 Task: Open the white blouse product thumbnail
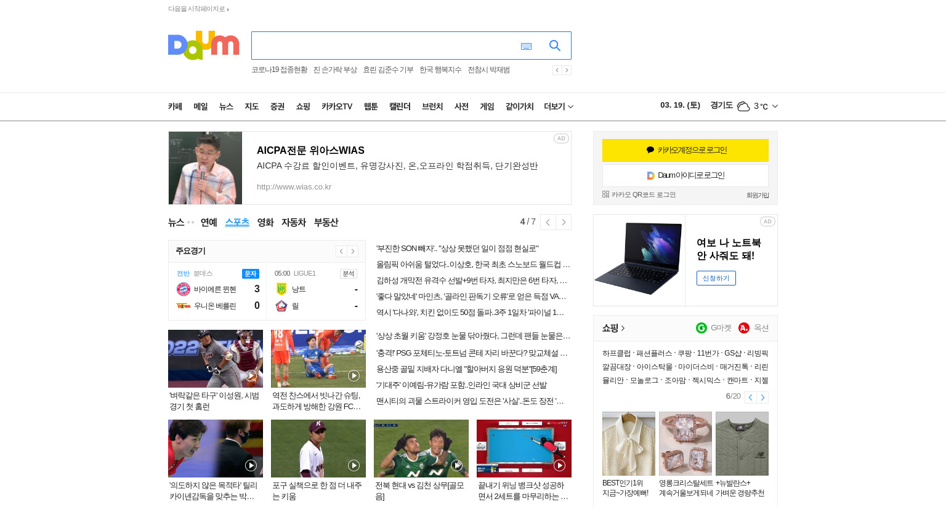(629, 444)
